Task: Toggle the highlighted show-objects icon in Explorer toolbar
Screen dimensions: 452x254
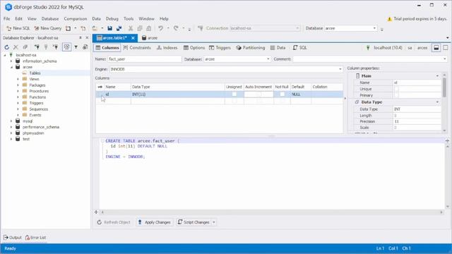Action: pos(66,47)
